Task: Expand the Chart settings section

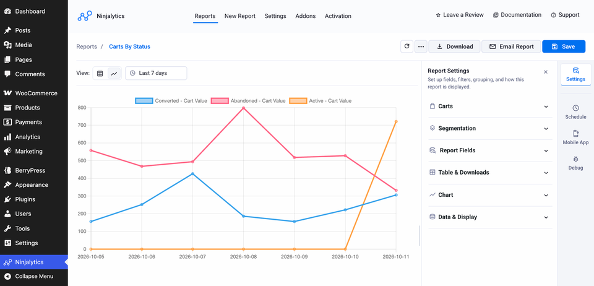Action: coord(490,195)
